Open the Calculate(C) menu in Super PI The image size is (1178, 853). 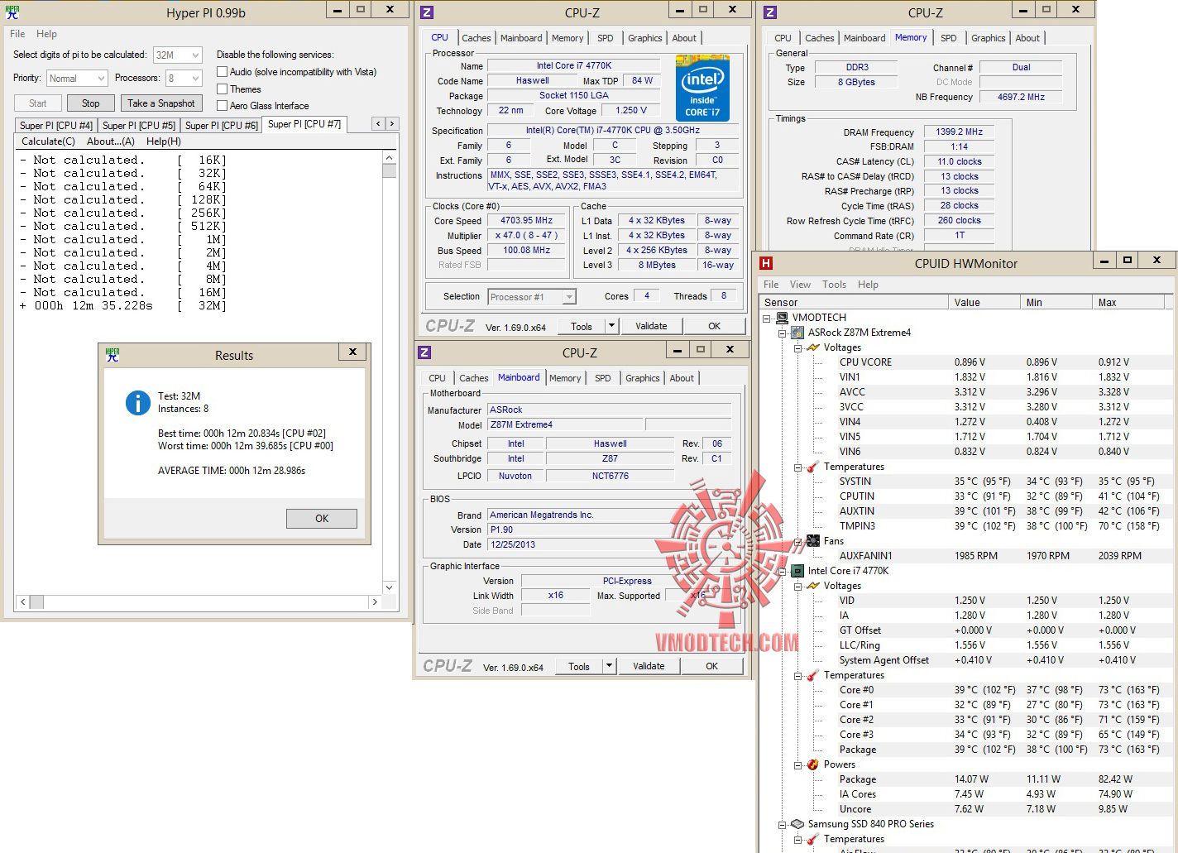point(48,141)
